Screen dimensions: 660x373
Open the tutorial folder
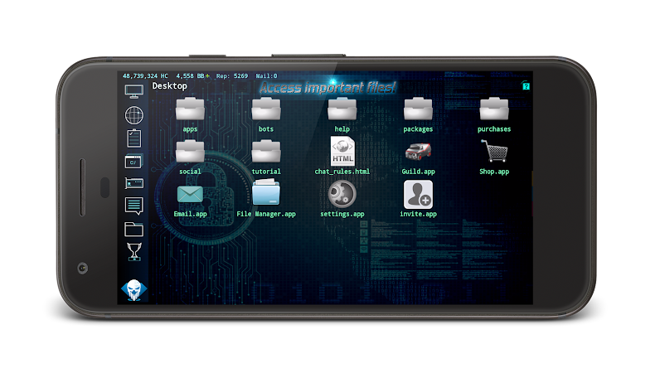[266, 152]
